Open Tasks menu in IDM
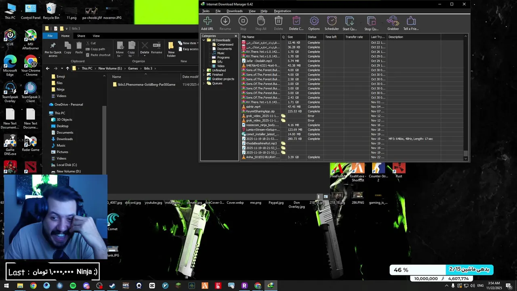 [206, 11]
